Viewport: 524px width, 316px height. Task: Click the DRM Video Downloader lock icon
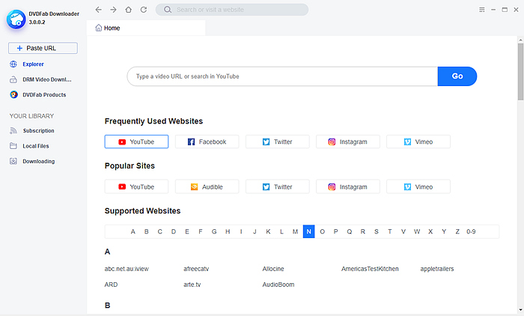tap(13, 79)
